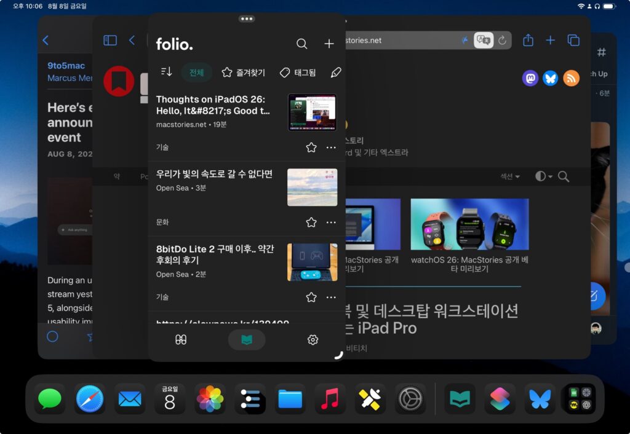630x434 pixels.
Task: Open the 우리가 빛의 속도로 article thumbnail
Action: [x=312, y=187]
